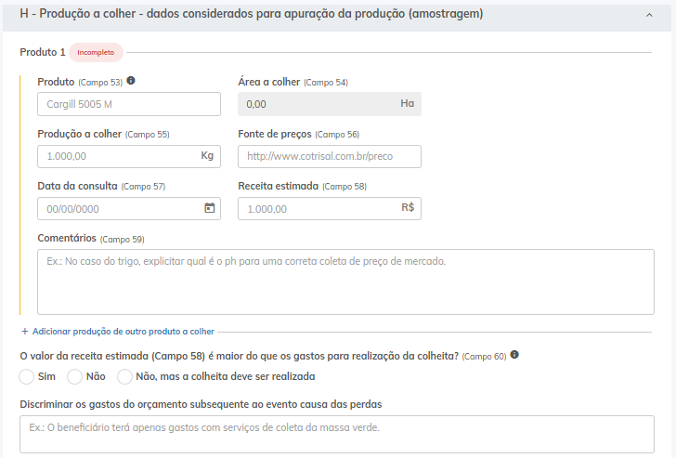Click the Área a colher field

point(318,104)
